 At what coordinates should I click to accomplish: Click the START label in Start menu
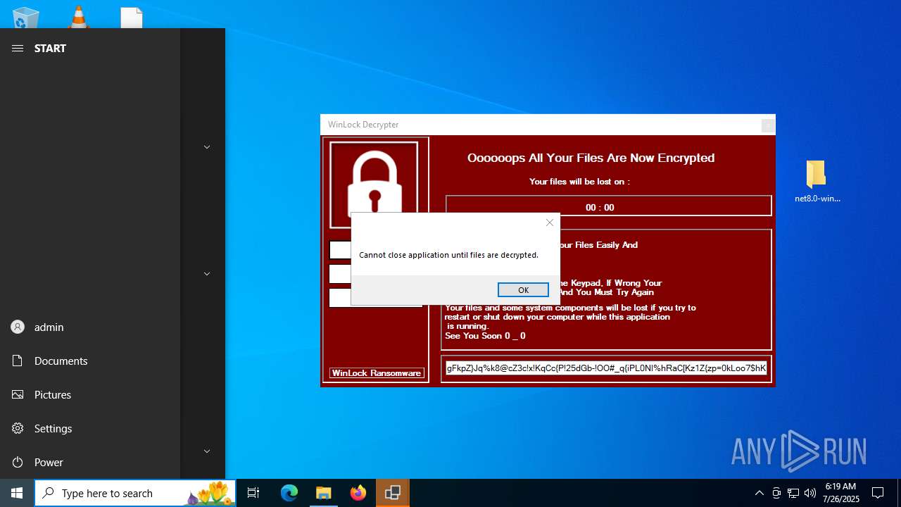(50, 48)
